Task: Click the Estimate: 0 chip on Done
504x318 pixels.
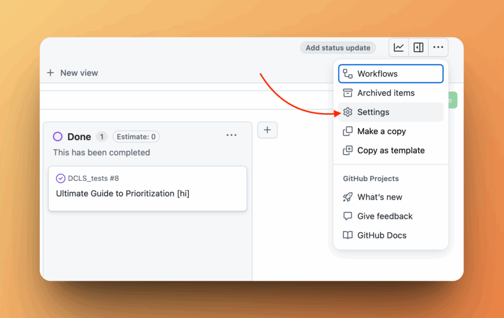Action: [x=136, y=137]
